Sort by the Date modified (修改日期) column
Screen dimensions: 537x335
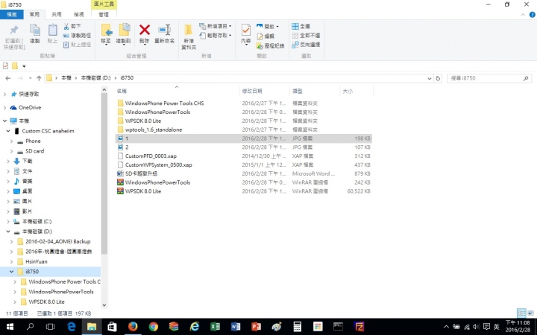coord(264,91)
